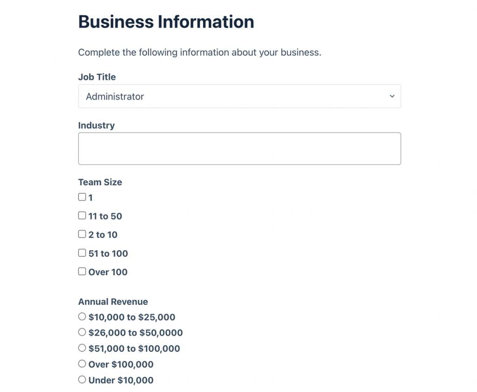Select the "$26,000 to $50,0000" radio button

point(82,332)
